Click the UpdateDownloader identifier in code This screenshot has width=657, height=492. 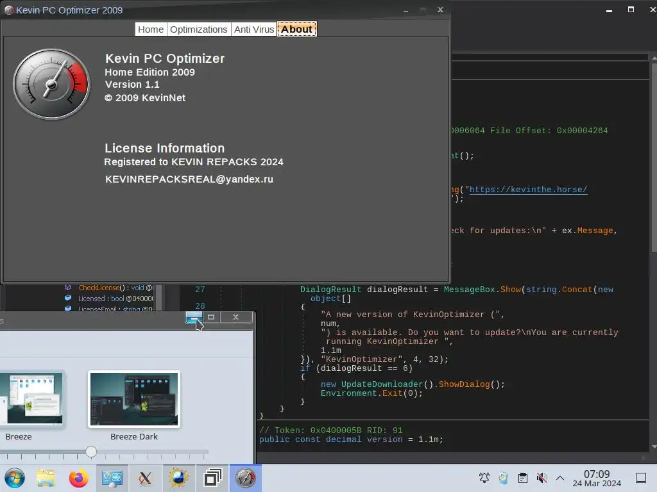coord(382,384)
